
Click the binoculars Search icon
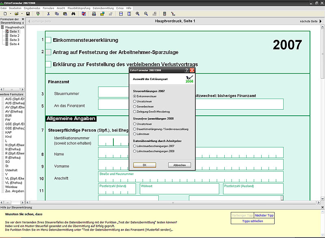click(74, 14)
